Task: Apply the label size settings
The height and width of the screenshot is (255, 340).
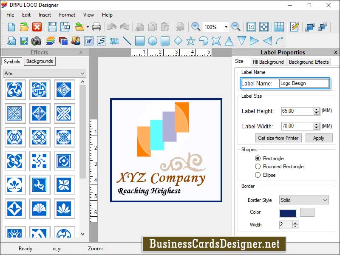Action: point(319,138)
